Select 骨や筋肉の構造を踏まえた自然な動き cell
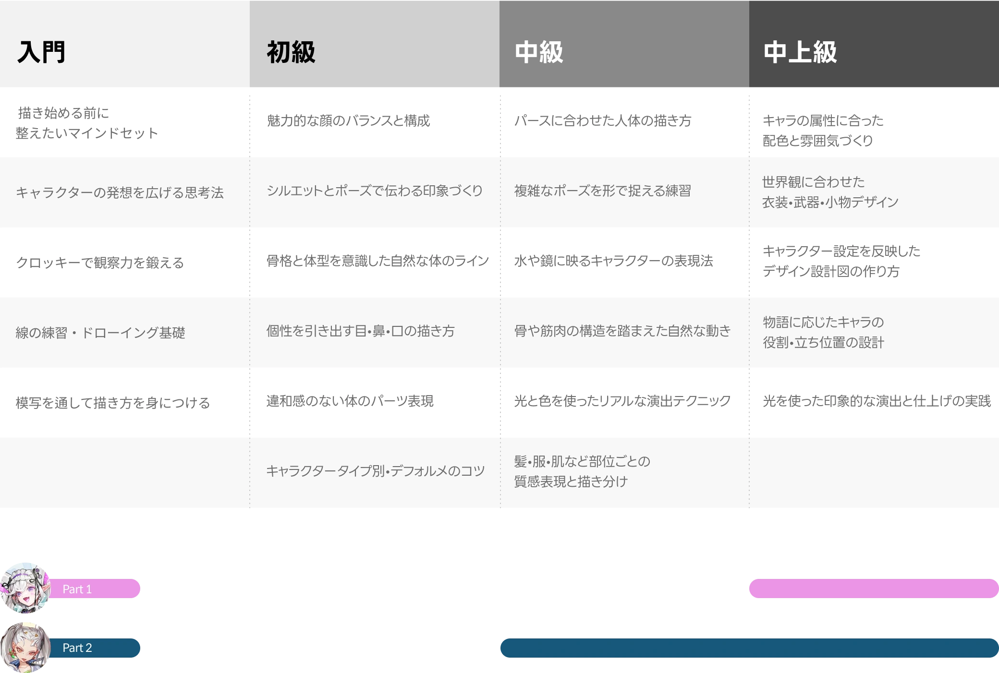This screenshot has height=673, width=999. [x=624, y=333]
